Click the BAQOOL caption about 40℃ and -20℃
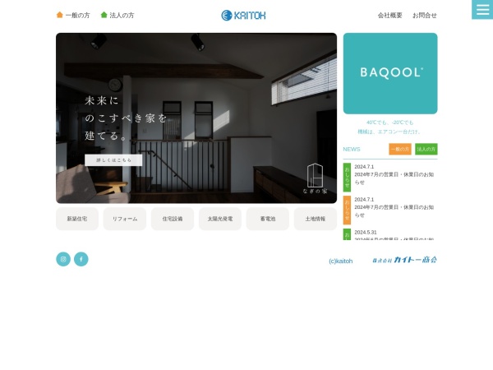This screenshot has width=493, height=370. (x=389, y=127)
